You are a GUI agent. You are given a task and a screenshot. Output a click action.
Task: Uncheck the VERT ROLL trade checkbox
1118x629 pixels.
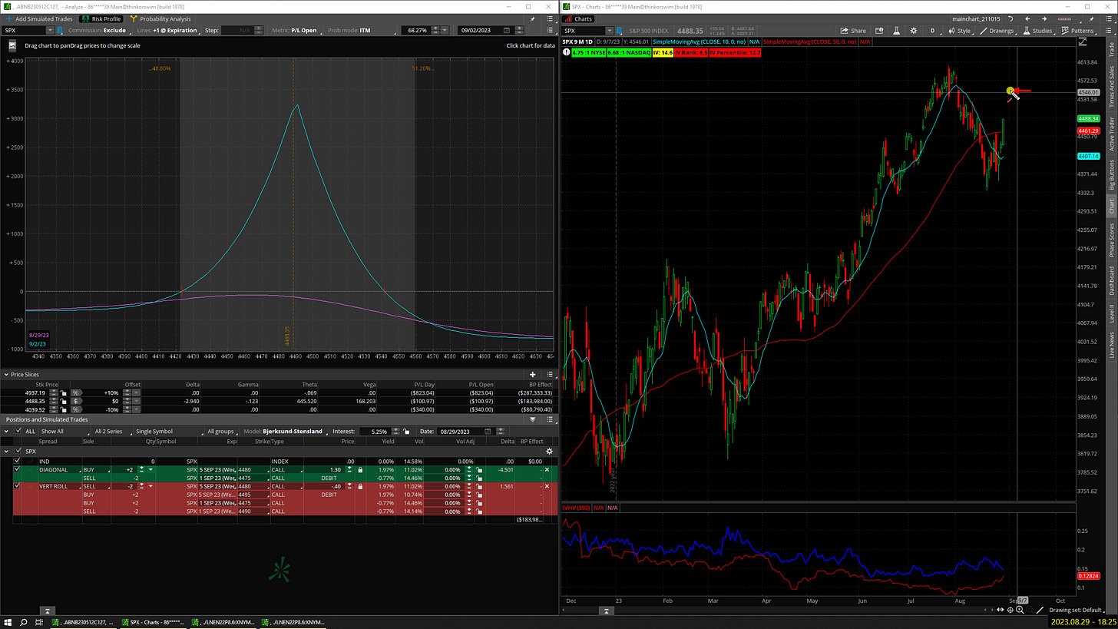click(x=17, y=486)
